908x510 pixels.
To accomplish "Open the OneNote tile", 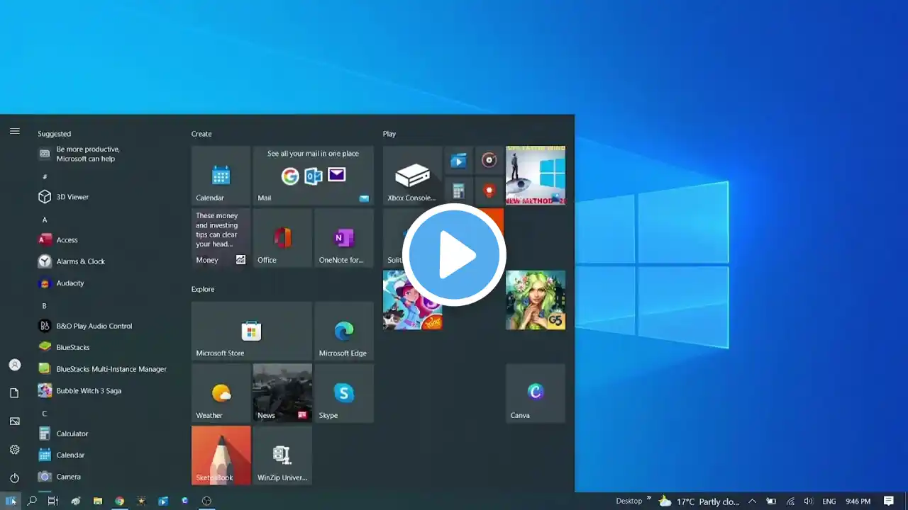I will (x=344, y=238).
